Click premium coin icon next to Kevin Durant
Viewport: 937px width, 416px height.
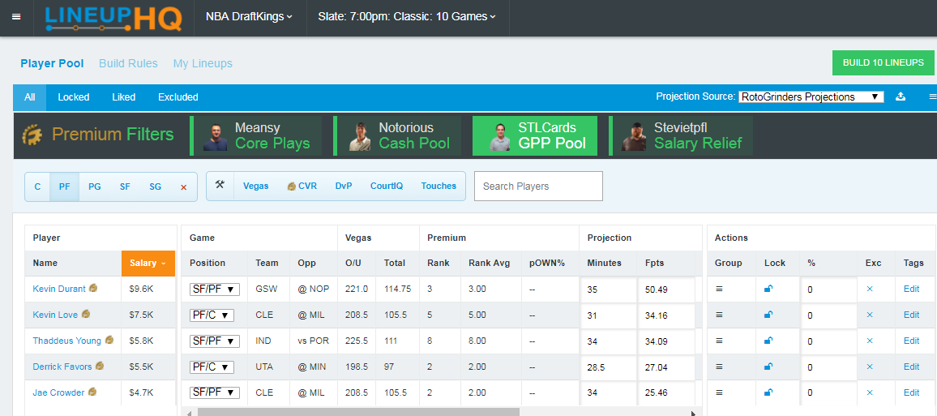tap(93, 288)
